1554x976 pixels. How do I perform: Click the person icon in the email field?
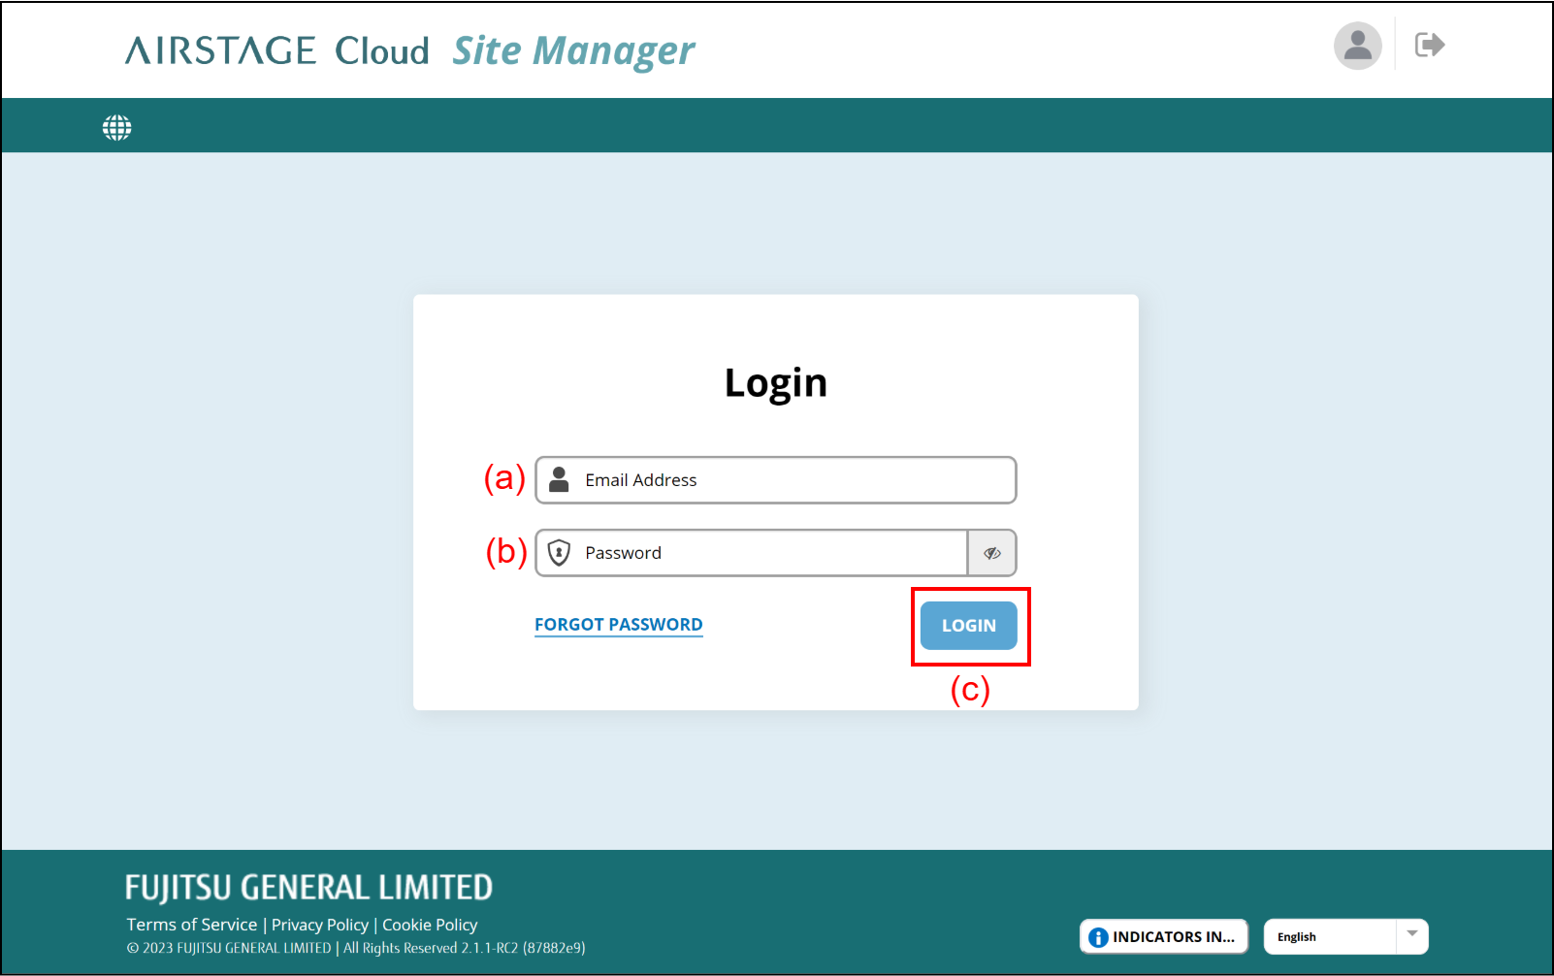coord(559,480)
